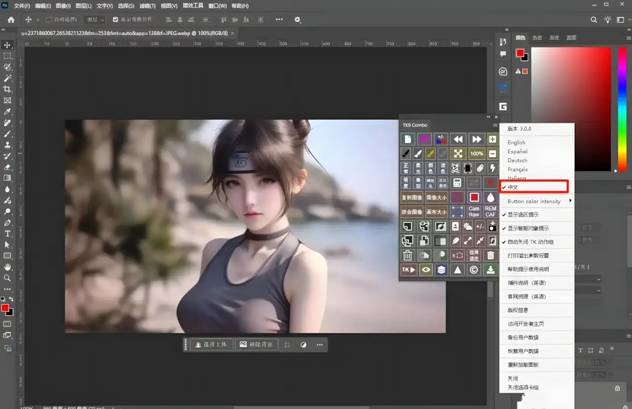
Task: Open the 增效工具 menu
Action: [193, 6]
